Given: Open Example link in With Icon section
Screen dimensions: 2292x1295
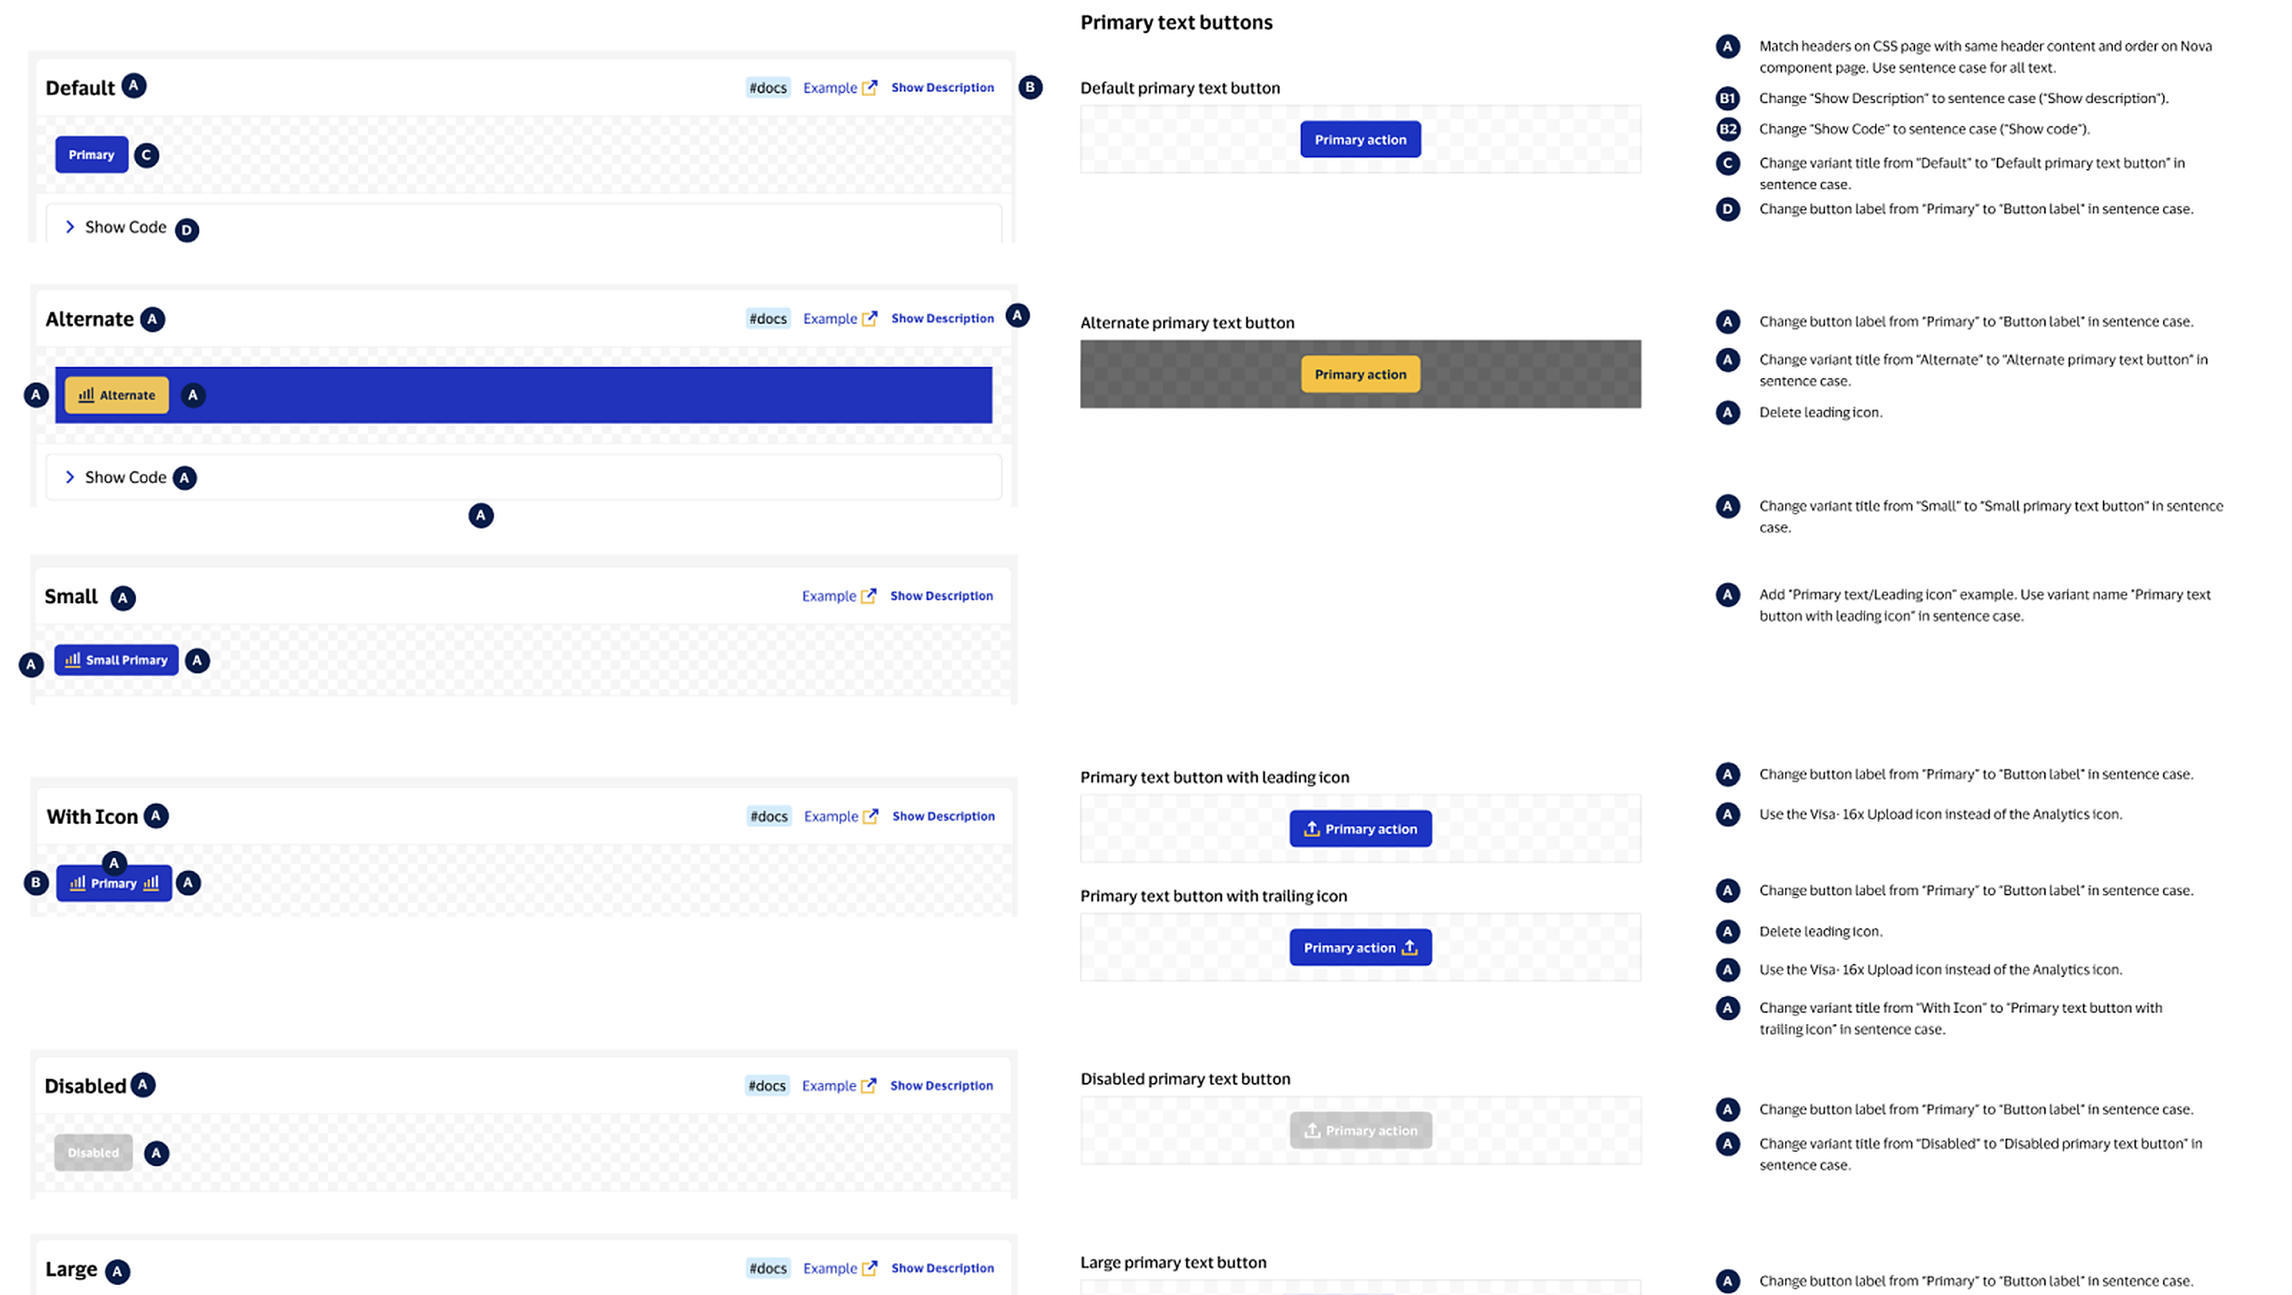Looking at the screenshot, I should (x=830, y=817).
